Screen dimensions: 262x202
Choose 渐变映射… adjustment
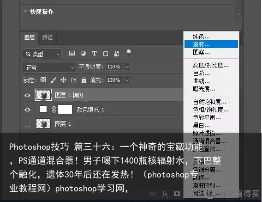point(211,185)
